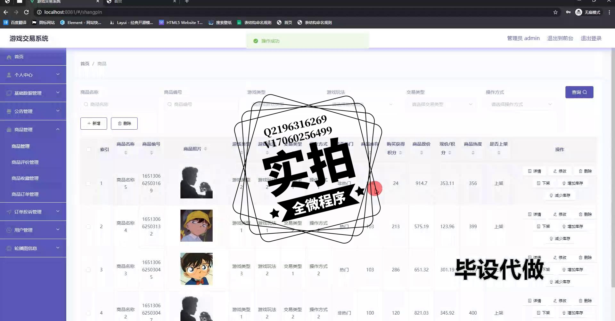Expand the 订单投诉管理 sidebar menu
The image size is (615, 321).
33,212
